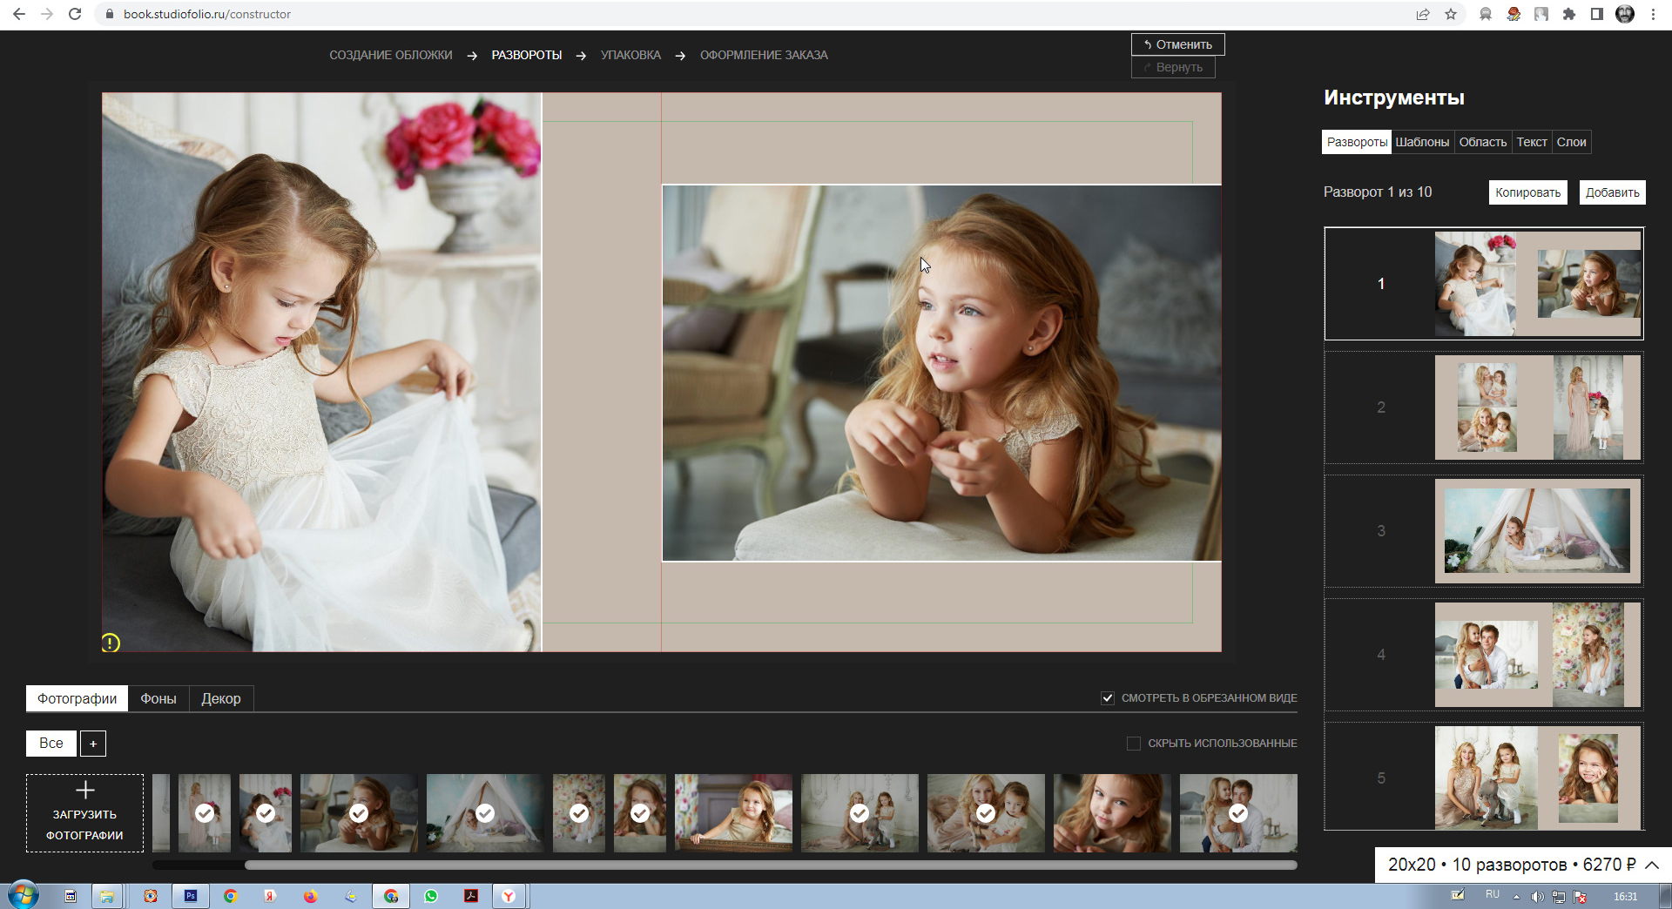Open the Chrome three-dot menu
Screen dimensions: 1672x909
click(1653, 14)
